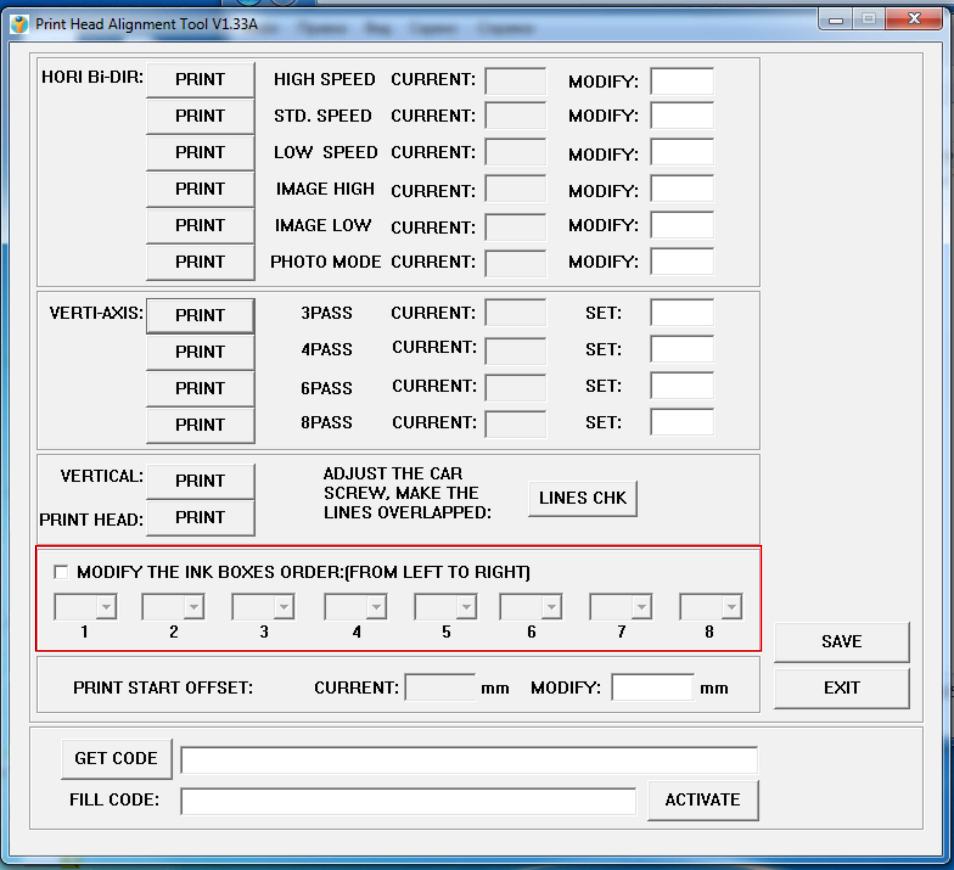Viewport: 954px width, 870px height.
Task: Click the ACTIVATE button
Action: point(702,800)
